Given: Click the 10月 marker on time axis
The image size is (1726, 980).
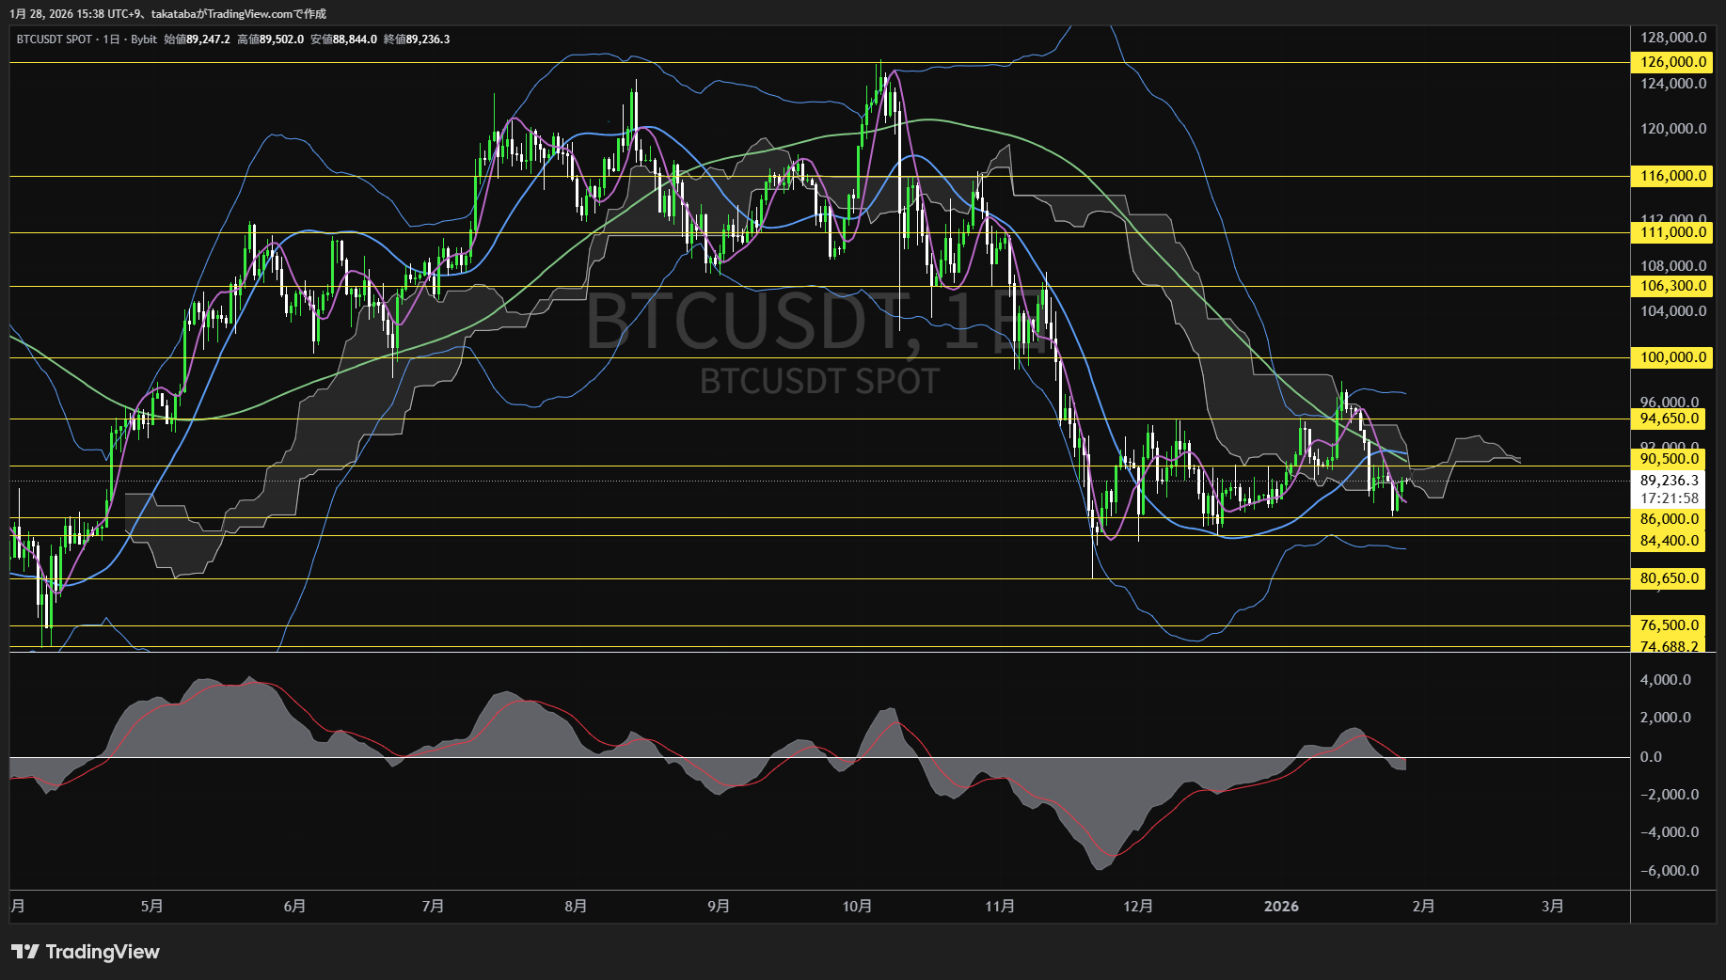Looking at the screenshot, I should [x=857, y=907].
